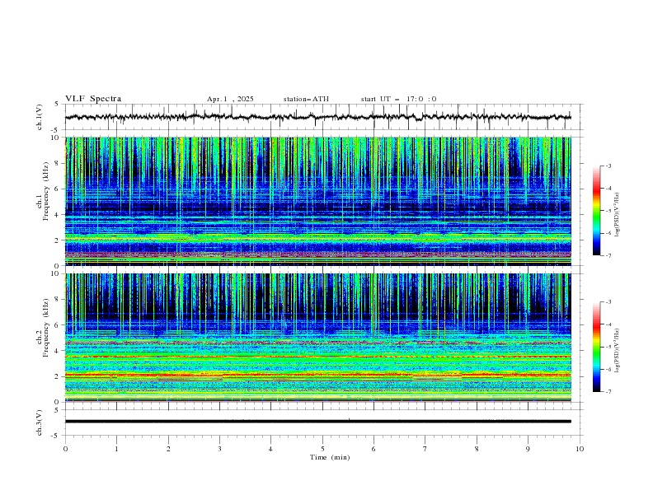Click the "4" kHz tick on ch.2 spectrogram

point(58,351)
